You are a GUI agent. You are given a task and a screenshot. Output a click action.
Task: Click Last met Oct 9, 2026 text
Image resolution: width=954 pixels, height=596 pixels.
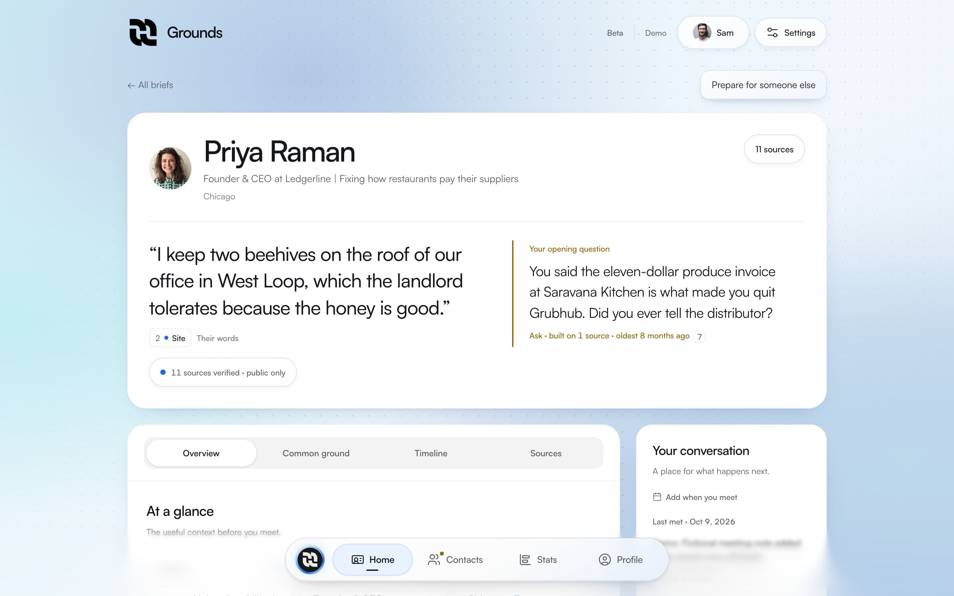click(694, 521)
